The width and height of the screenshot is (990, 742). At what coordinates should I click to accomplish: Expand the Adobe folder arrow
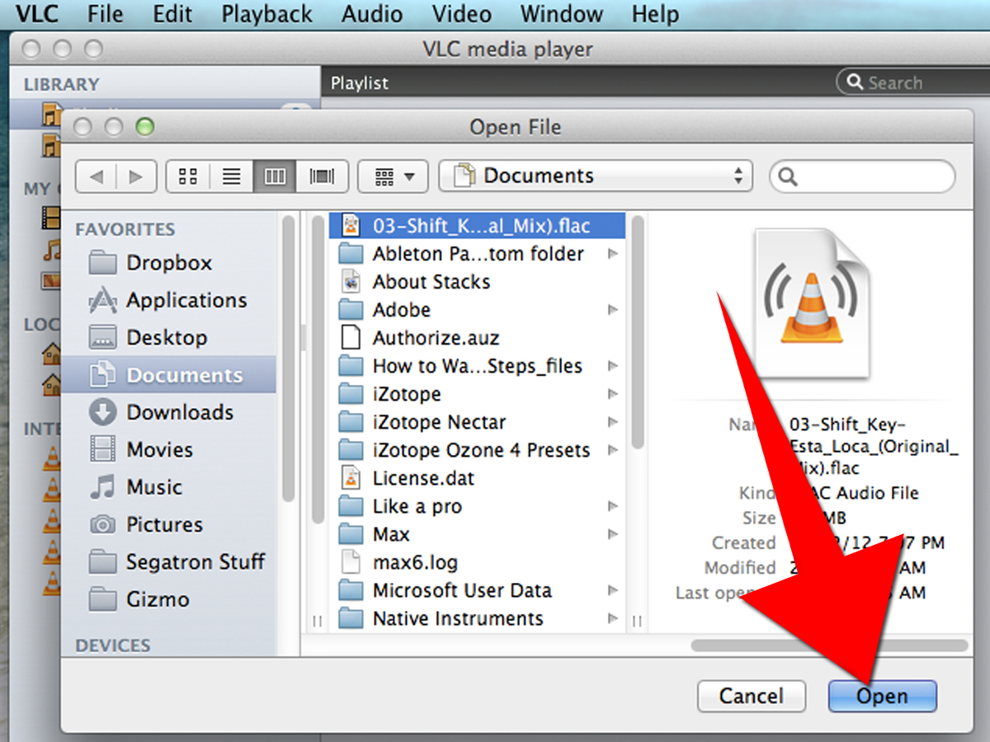pos(612,310)
